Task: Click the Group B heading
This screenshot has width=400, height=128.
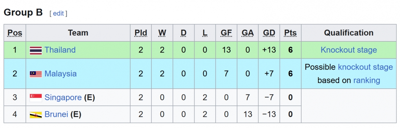Action: (x=23, y=13)
